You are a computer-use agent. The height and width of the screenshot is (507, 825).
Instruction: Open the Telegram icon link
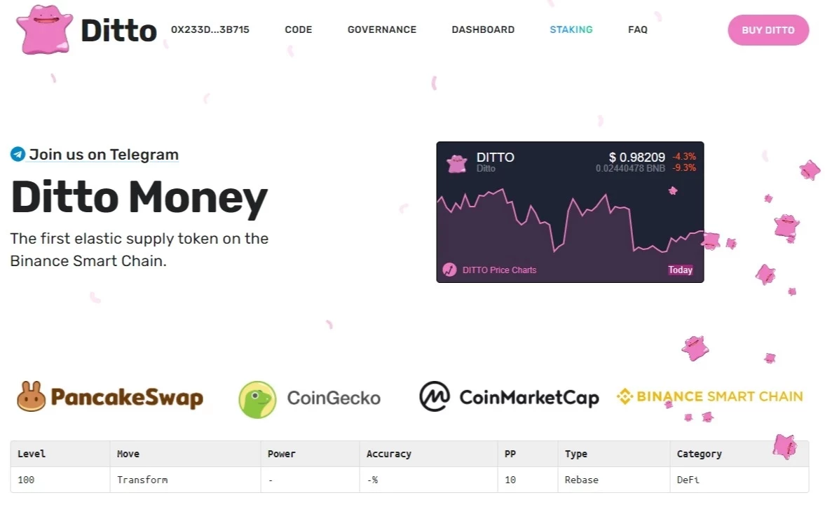pos(18,154)
